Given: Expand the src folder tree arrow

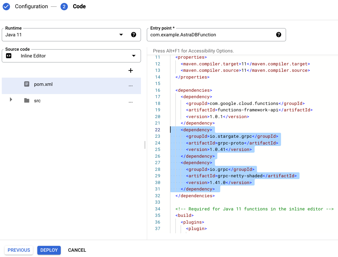Looking at the screenshot, I should click(x=11, y=99).
